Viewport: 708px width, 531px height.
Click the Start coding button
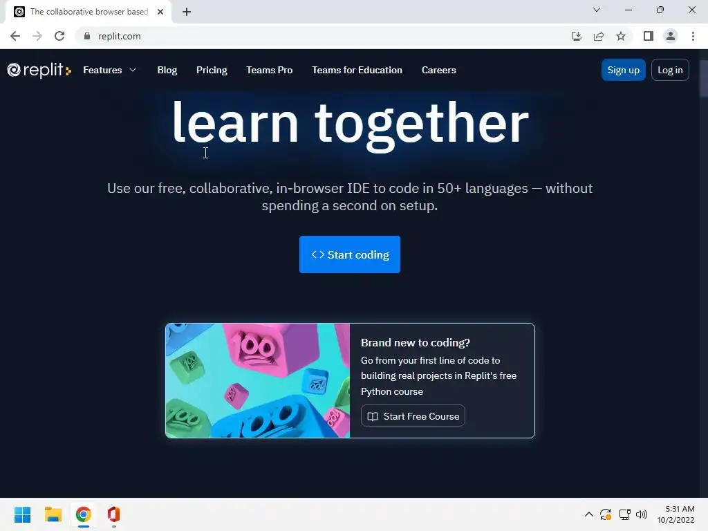[349, 254]
